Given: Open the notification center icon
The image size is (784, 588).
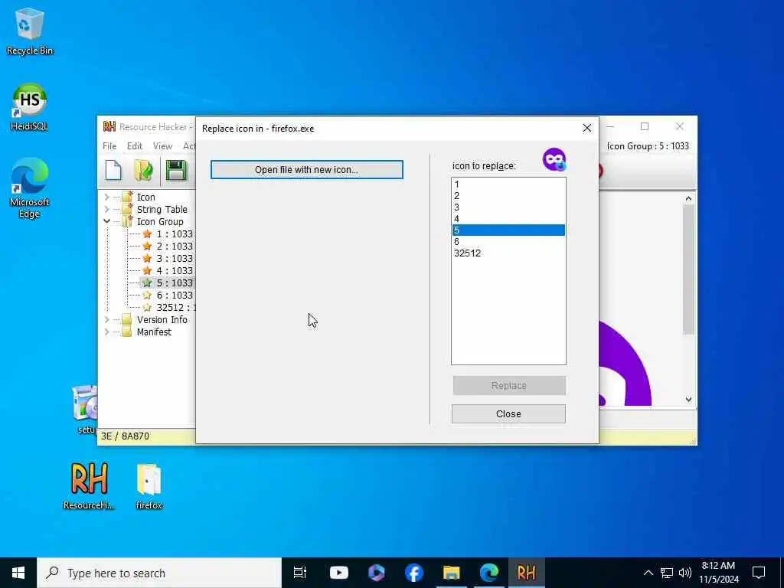Looking at the screenshot, I should tap(759, 573).
